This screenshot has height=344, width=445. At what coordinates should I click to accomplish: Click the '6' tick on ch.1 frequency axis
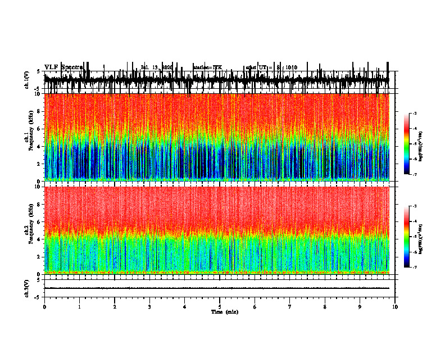[x=39, y=129]
